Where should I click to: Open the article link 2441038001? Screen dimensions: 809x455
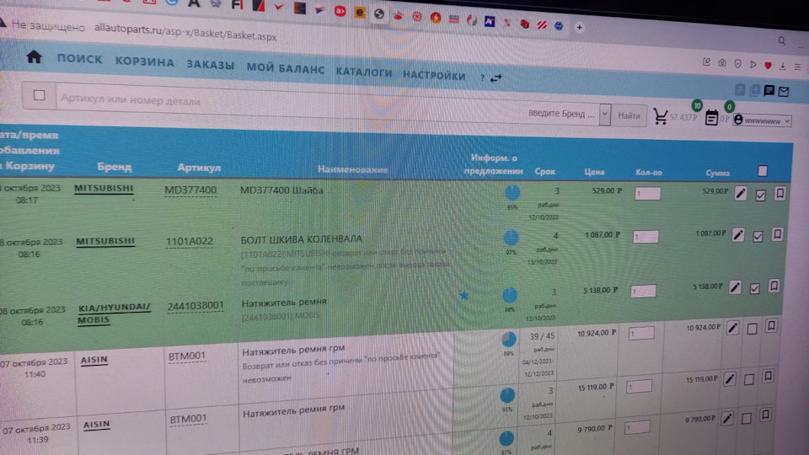point(196,306)
